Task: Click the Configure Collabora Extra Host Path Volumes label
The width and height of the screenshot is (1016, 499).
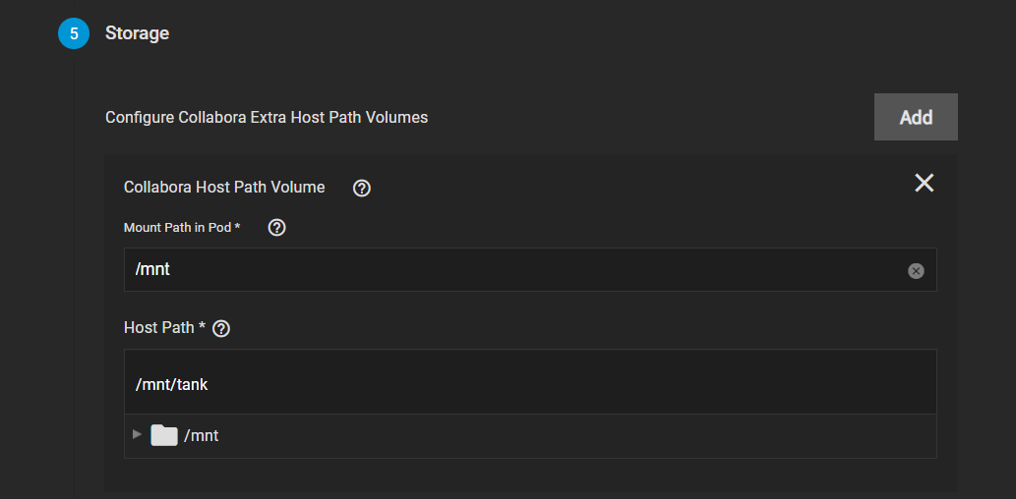Action: click(267, 118)
